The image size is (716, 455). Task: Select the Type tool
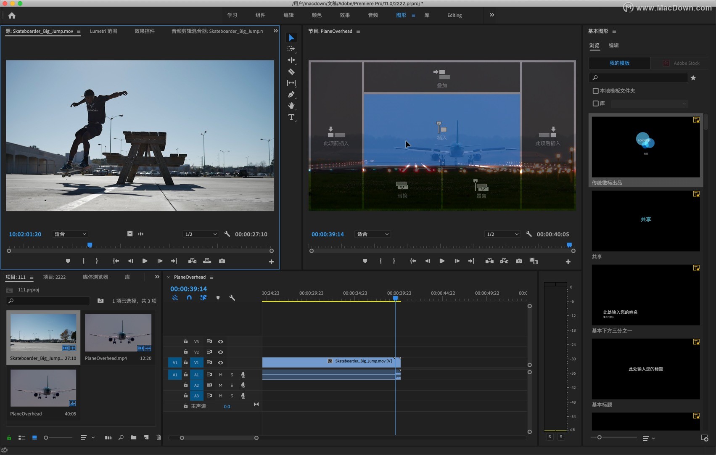click(291, 117)
